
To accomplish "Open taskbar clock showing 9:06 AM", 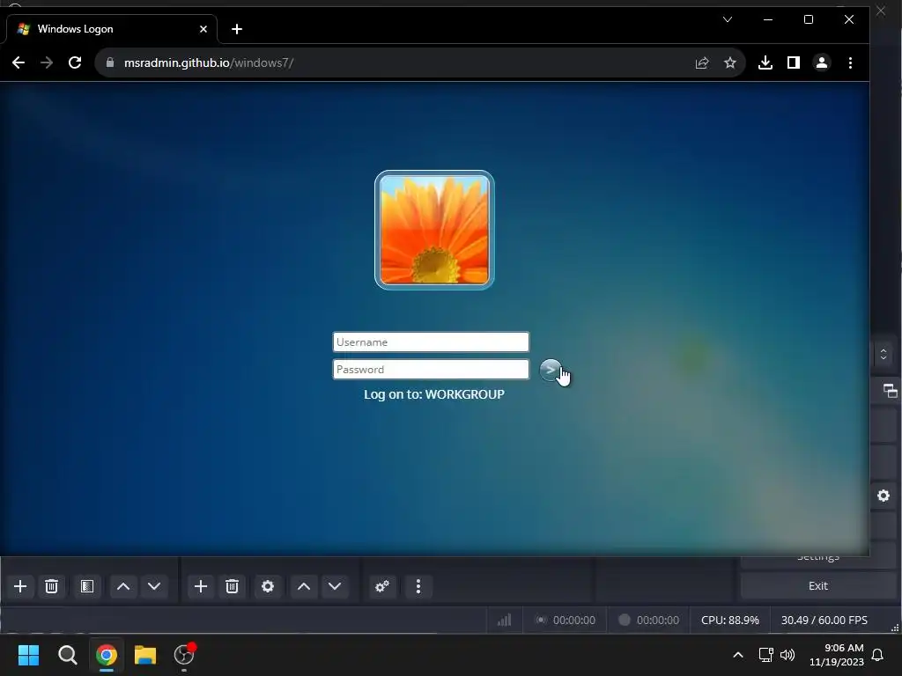I will click(837, 655).
